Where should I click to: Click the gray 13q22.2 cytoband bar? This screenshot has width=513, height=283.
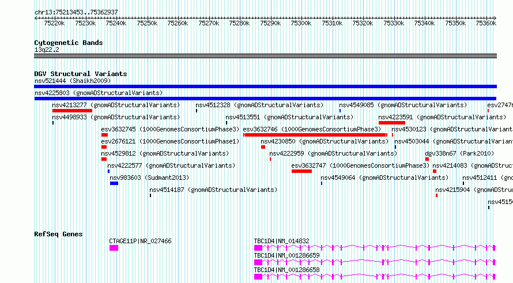click(x=265, y=56)
